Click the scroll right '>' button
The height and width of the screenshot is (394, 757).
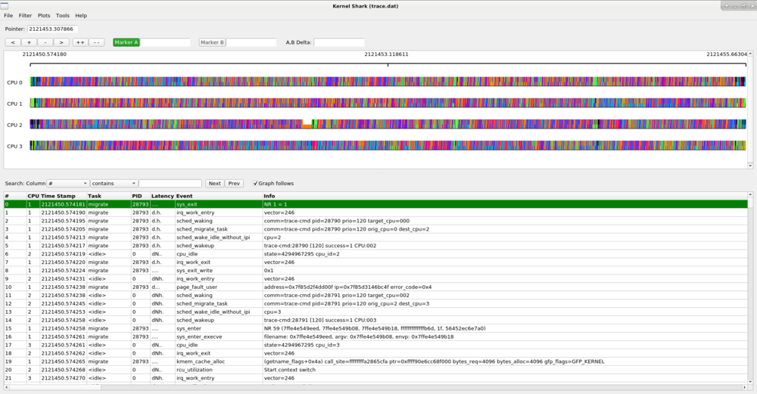[x=61, y=42]
